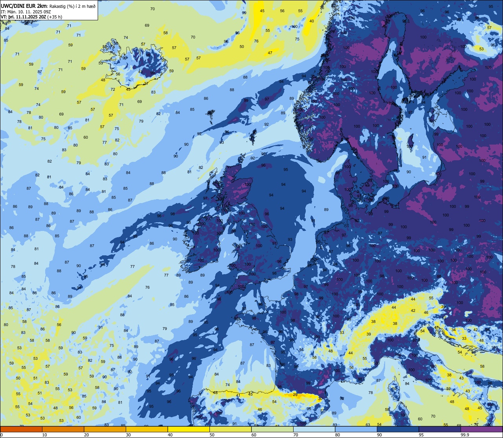Click the legend scale label 60

point(254,435)
